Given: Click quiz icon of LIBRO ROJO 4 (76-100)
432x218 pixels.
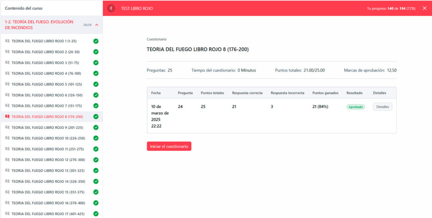Looking at the screenshot, I should pyautogui.click(x=7, y=73).
